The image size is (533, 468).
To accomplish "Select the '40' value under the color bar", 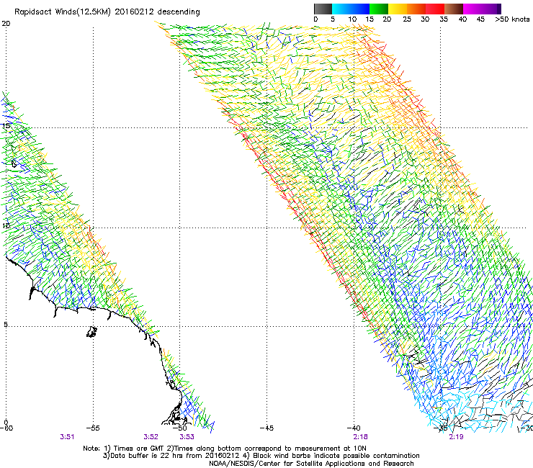I will pos(462,19).
